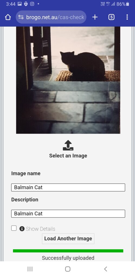135x277 pixels.
Task: Click the Load Another Image button
Action: pos(68,239)
